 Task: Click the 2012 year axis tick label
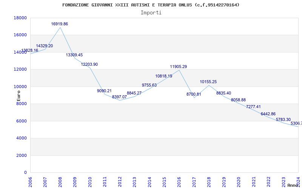tap(120, 182)
